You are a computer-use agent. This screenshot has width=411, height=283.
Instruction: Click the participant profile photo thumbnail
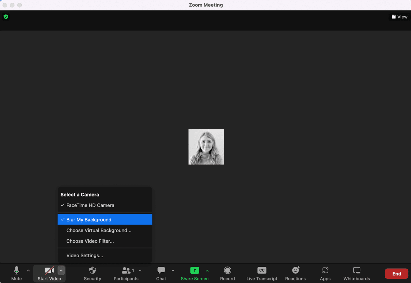point(206,147)
